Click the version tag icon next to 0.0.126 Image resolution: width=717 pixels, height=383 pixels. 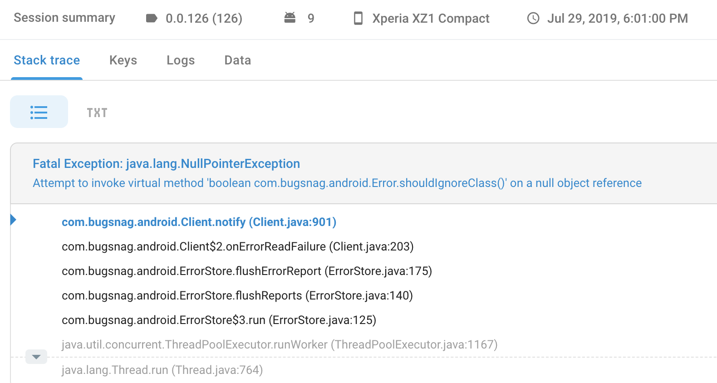pyautogui.click(x=152, y=18)
